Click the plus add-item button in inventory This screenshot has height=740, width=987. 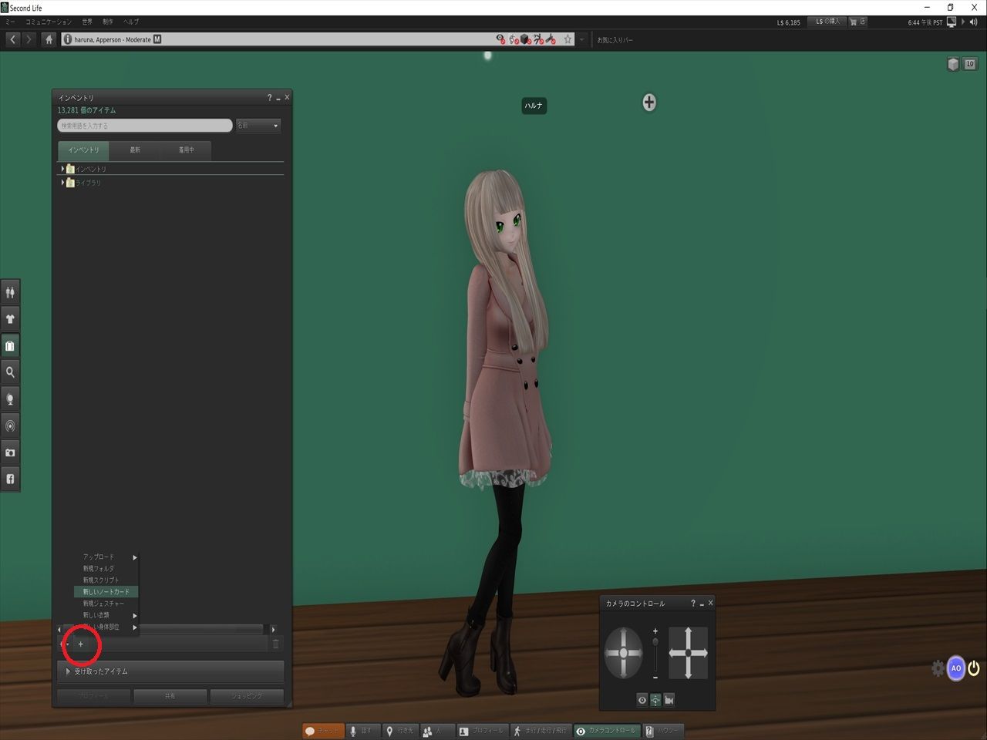coord(81,644)
